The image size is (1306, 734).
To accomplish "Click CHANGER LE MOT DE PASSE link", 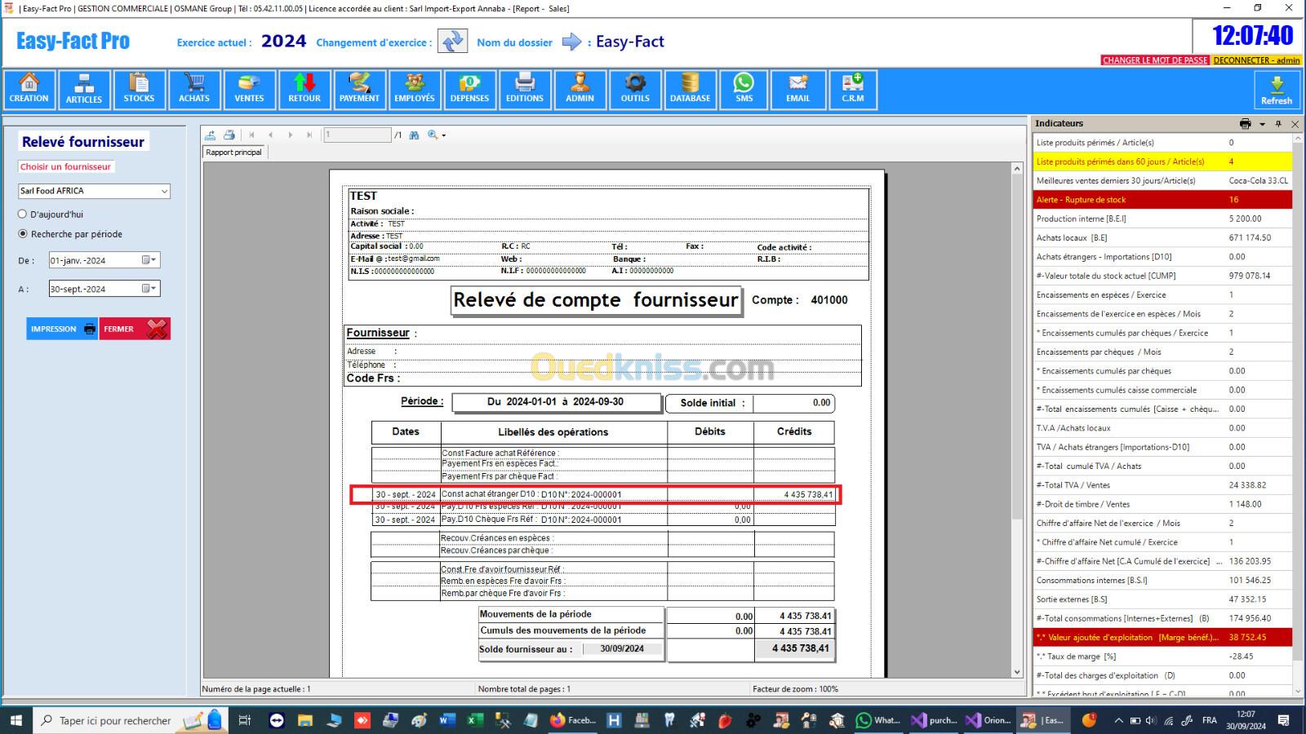I will point(1154,60).
